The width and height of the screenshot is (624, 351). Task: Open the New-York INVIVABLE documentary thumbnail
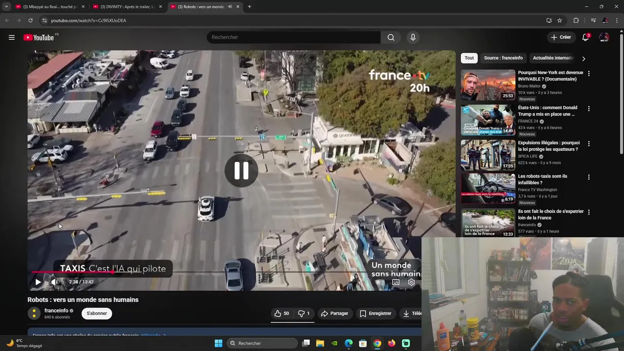point(488,85)
